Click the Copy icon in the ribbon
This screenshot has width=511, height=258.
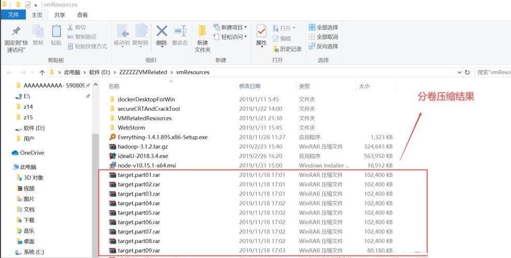tap(38, 32)
